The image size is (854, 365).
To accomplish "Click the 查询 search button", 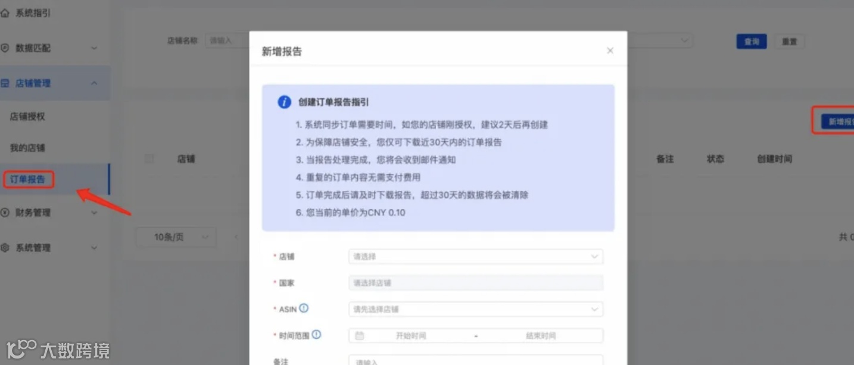I will [x=751, y=41].
